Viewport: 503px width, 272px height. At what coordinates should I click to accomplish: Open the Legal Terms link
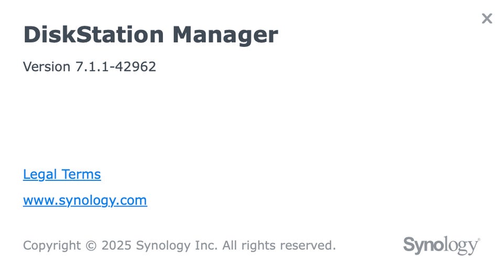pyautogui.click(x=62, y=174)
